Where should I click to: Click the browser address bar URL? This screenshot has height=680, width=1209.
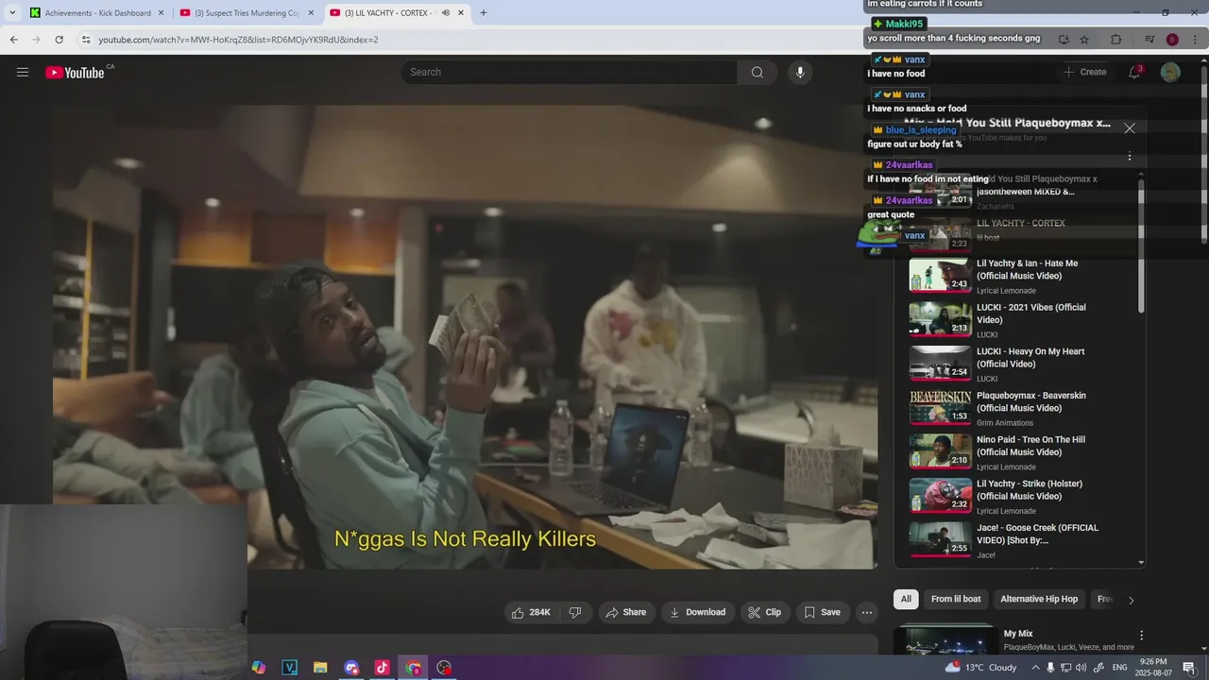click(x=238, y=40)
